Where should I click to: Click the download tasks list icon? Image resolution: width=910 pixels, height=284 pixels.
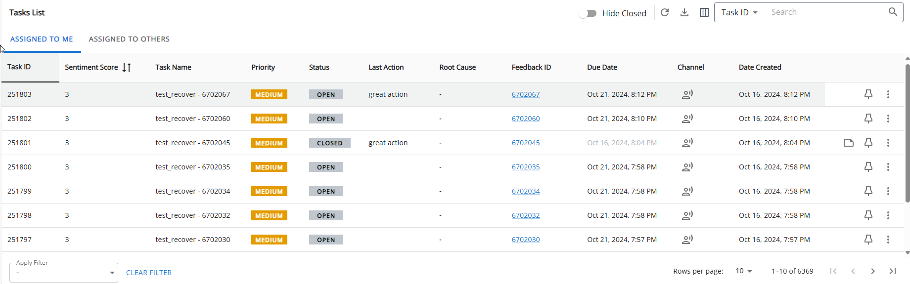684,12
